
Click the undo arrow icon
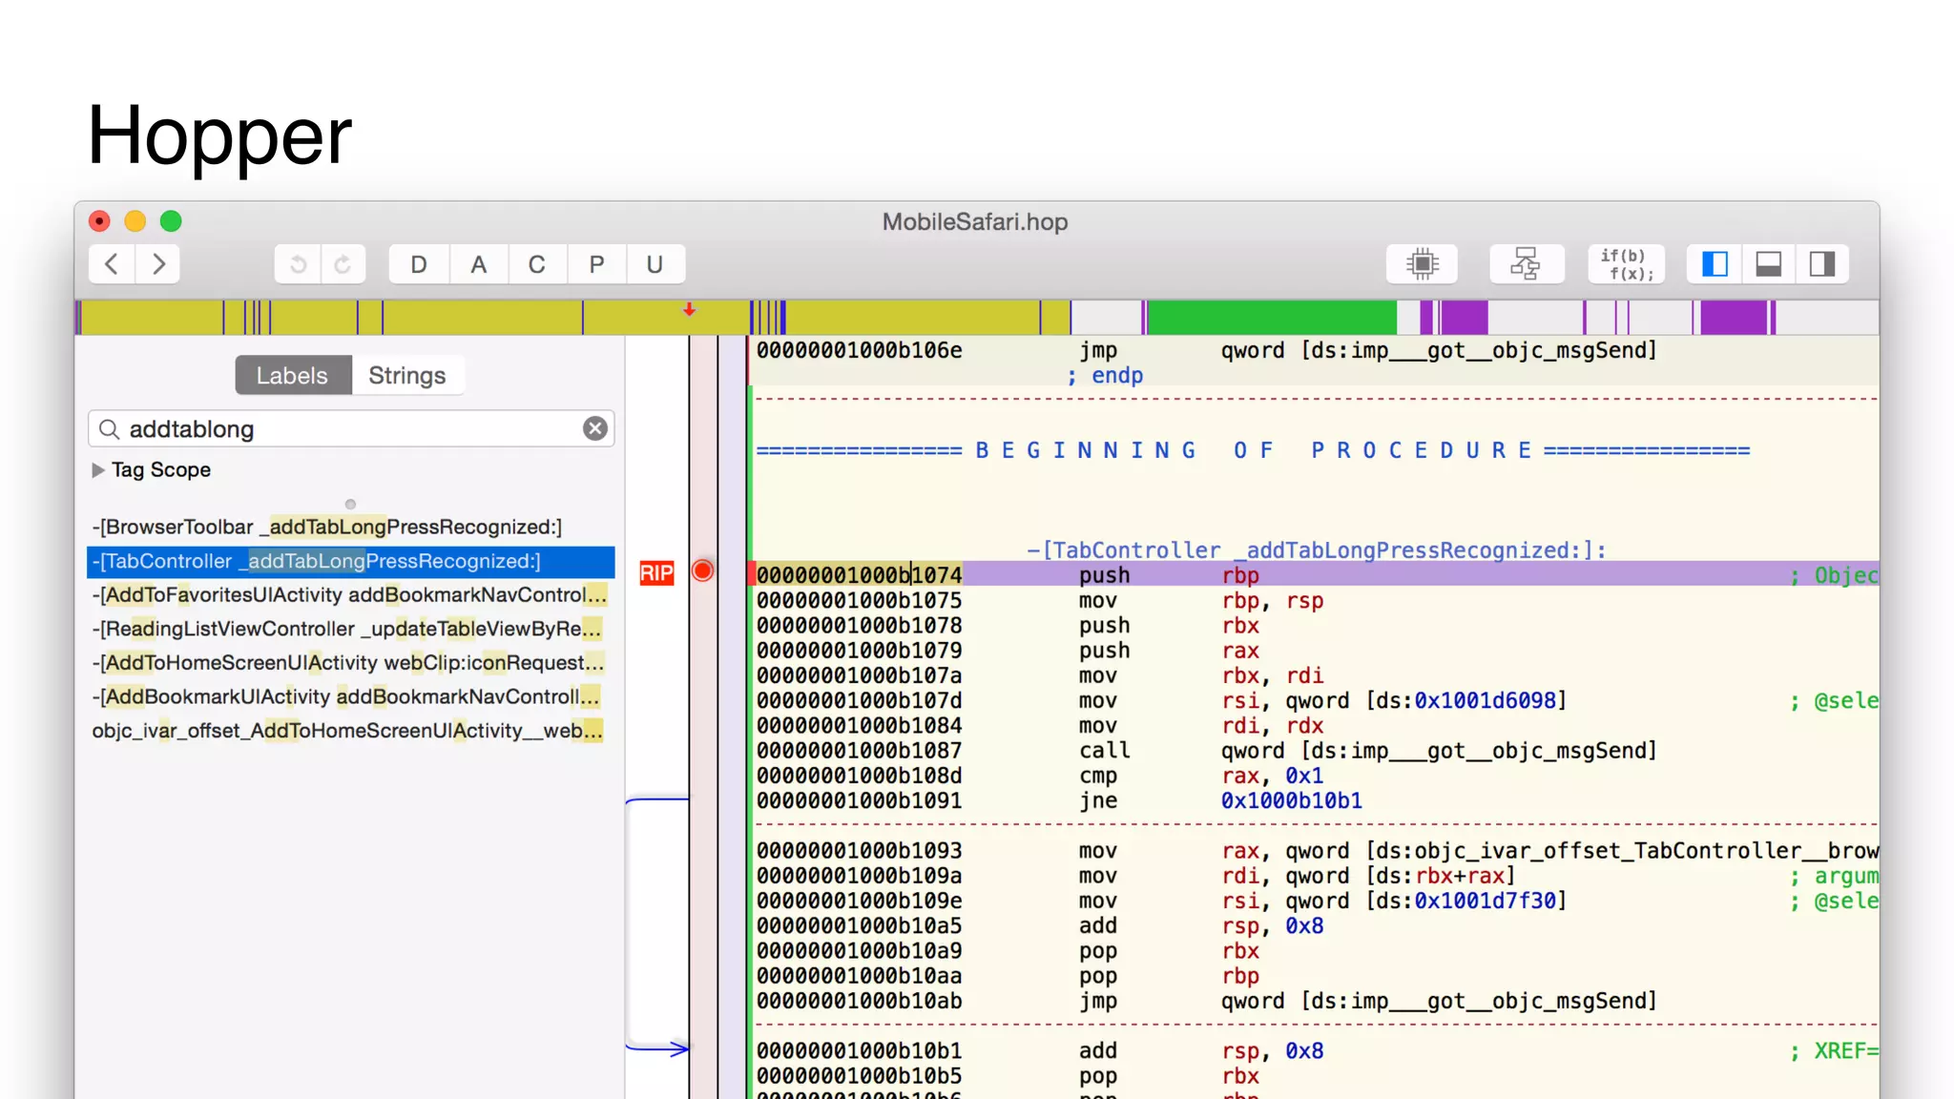pyautogui.click(x=299, y=264)
